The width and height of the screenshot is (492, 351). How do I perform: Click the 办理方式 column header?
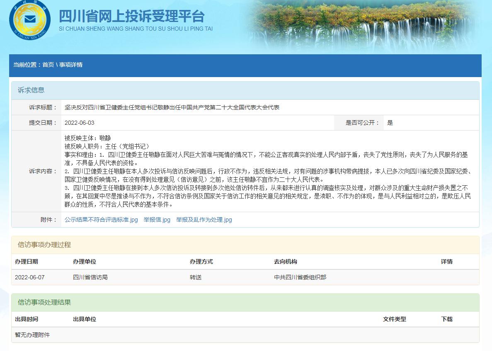[201, 261]
